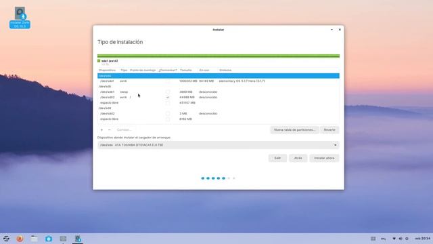This screenshot has height=244, width=433.
Task: Select the /dev/sdb2 ext4 partition row
Action: point(218,98)
